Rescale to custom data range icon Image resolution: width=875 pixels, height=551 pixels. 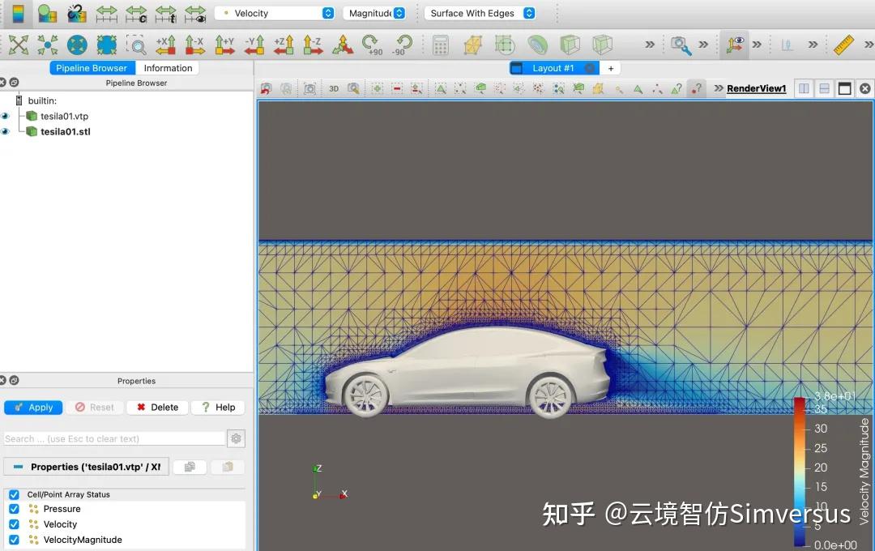coord(136,14)
